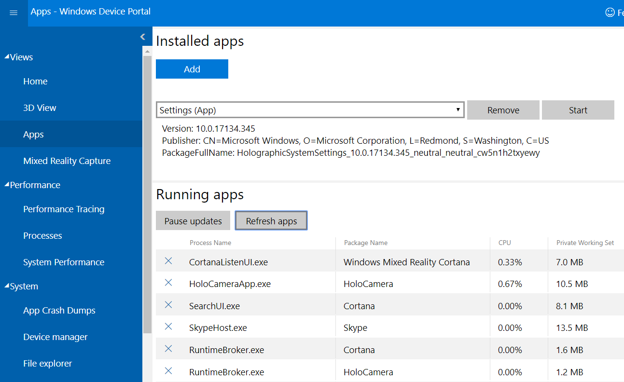624x382 pixels.
Task: Click the Installed apps heading
Action: (200, 41)
